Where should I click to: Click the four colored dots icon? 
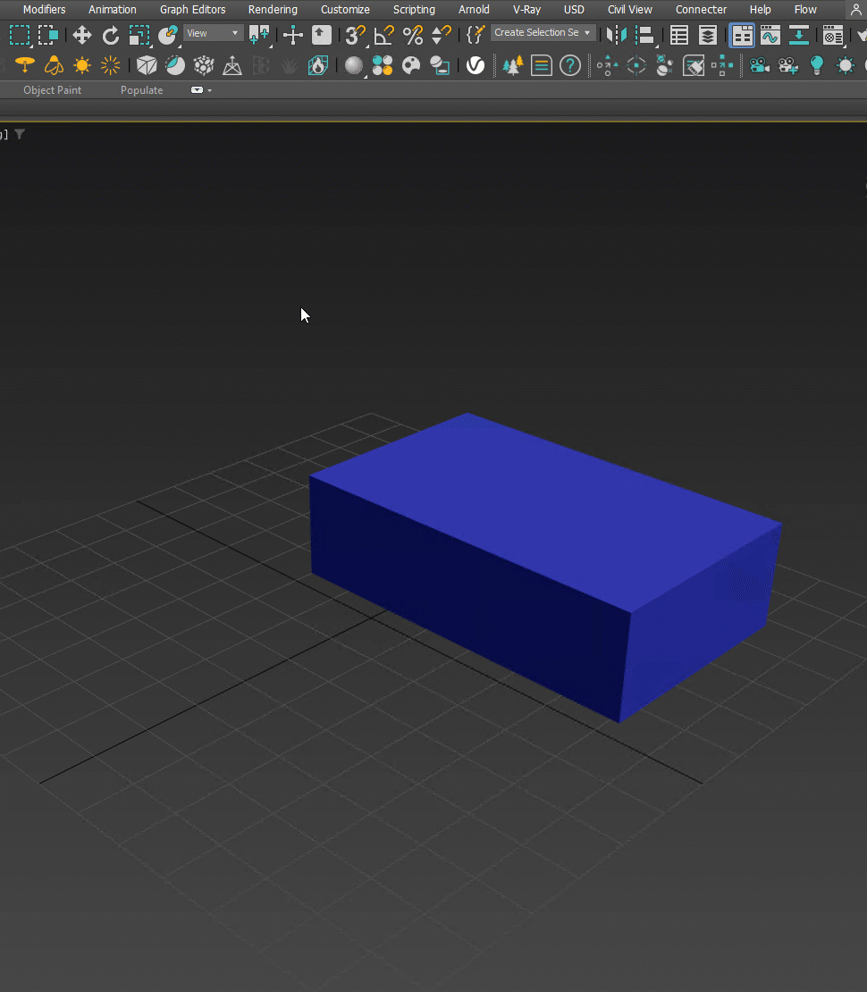383,65
